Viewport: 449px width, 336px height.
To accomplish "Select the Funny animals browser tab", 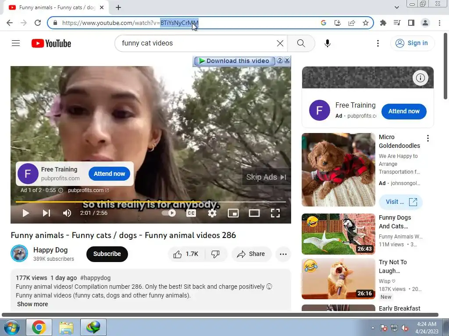I will (x=56, y=7).
